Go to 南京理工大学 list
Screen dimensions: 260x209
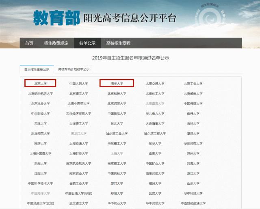click(x=117, y=164)
